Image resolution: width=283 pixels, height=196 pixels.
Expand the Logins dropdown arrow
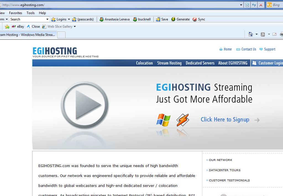click(69, 19)
